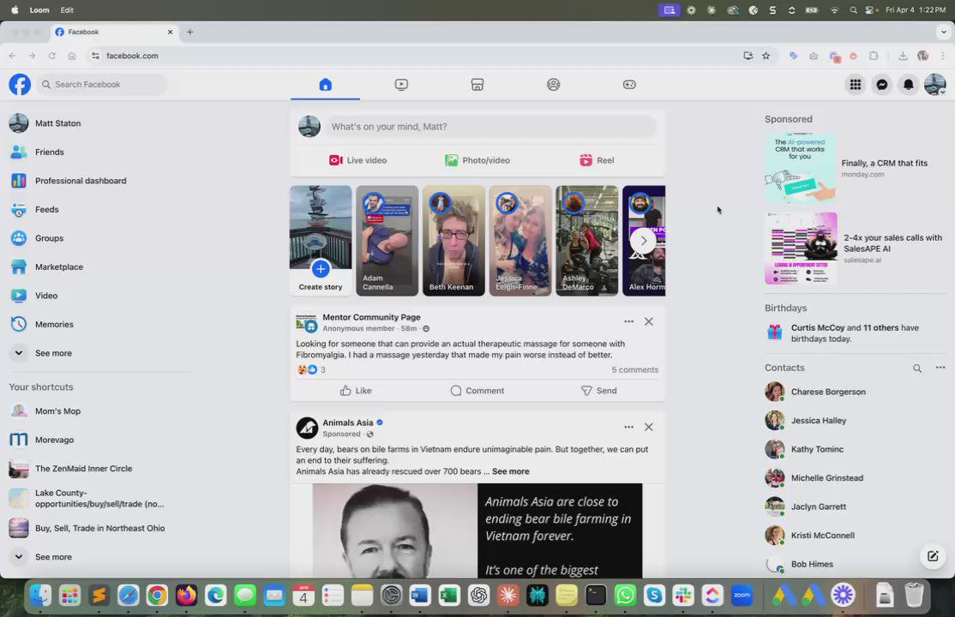Click the Search Facebook field
This screenshot has height=617, width=955.
tap(102, 85)
